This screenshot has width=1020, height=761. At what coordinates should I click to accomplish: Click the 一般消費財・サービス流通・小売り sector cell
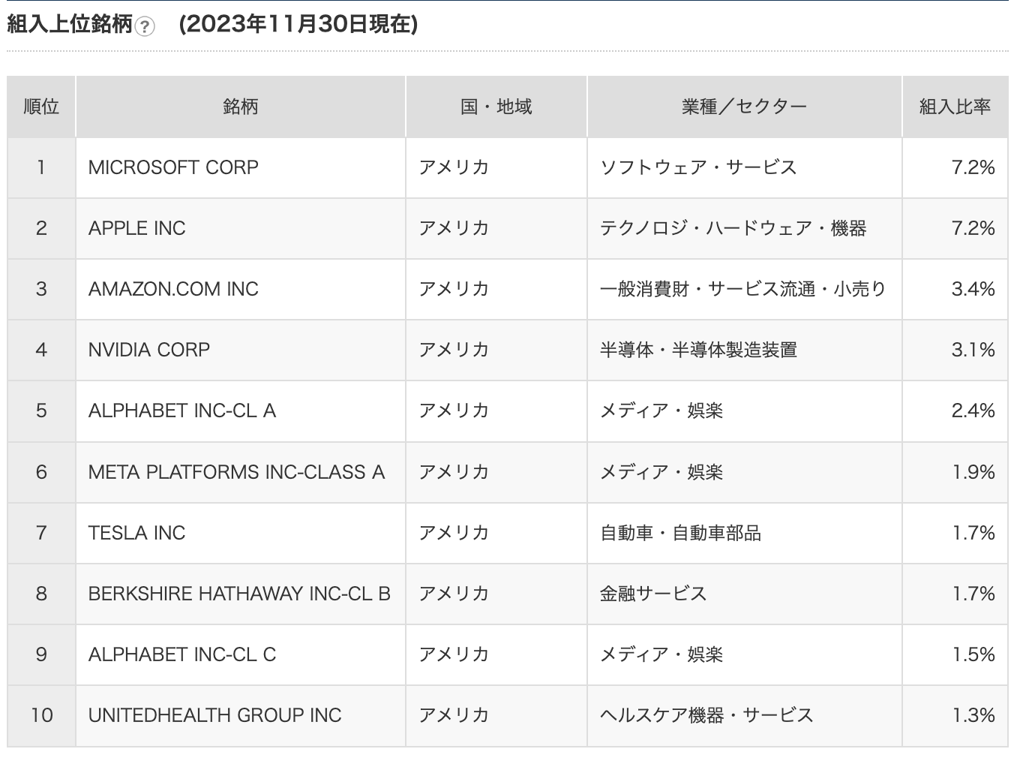pos(745,289)
